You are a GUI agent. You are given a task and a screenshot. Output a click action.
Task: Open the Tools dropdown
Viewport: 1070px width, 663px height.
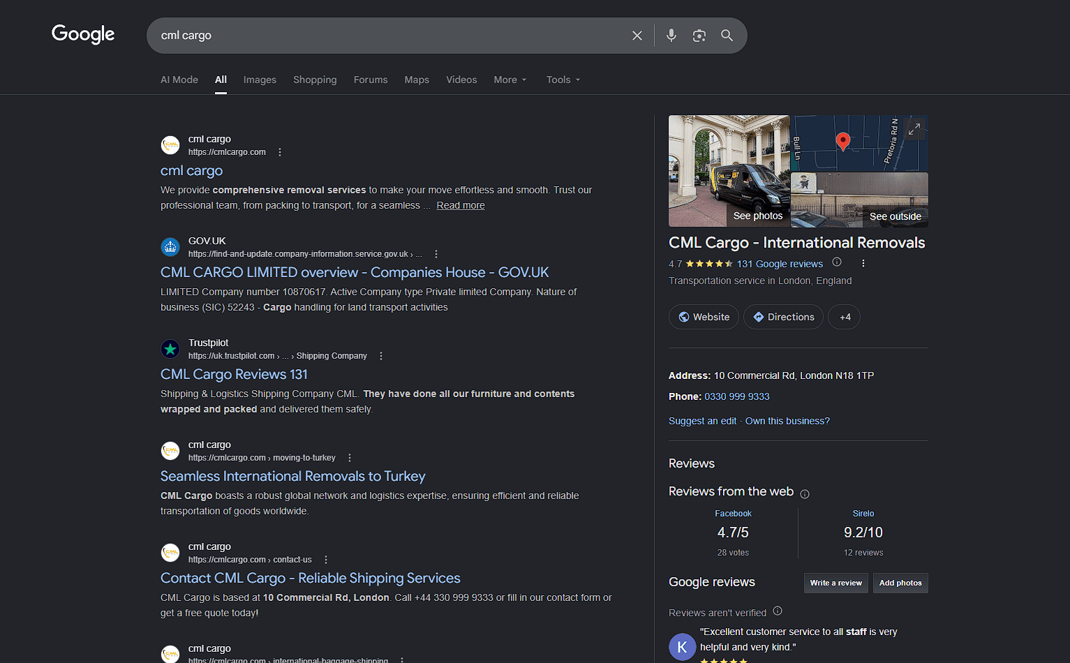click(x=563, y=80)
